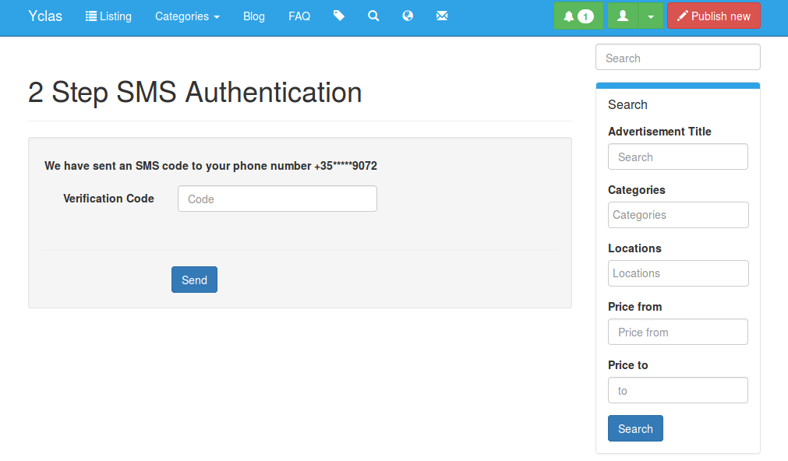Click the Publish new pencil button
Viewport: 788px width, 461px height.
714,16
